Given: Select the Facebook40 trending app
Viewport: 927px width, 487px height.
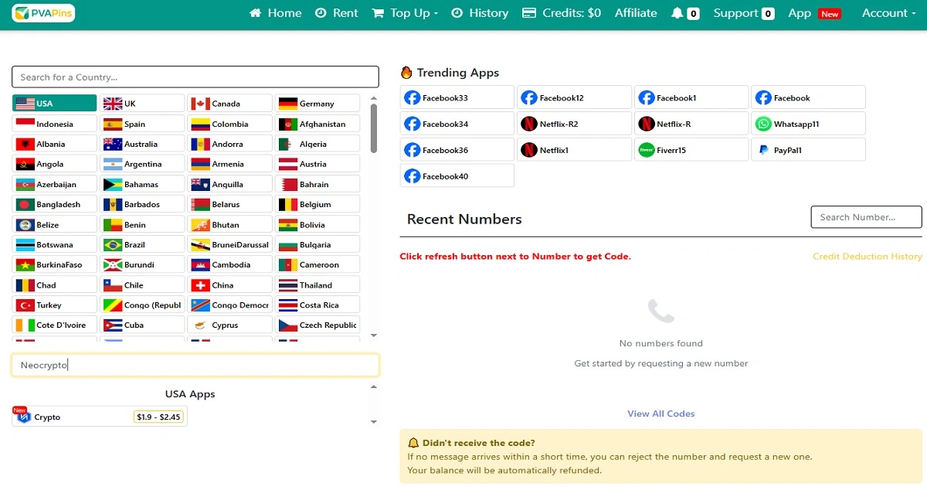Looking at the screenshot, I should (x=457, y=176).
